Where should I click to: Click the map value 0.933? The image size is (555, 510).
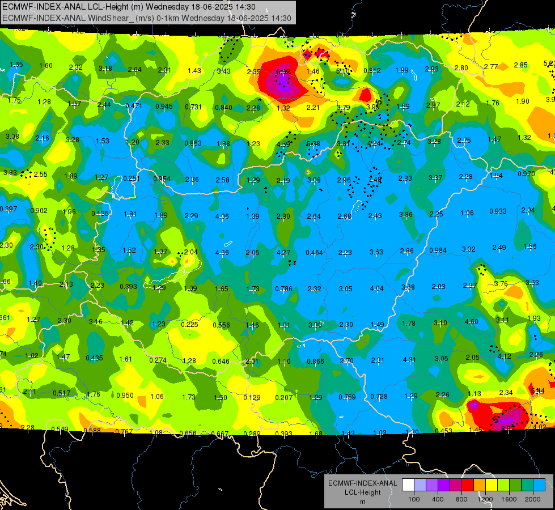[498, 211]
